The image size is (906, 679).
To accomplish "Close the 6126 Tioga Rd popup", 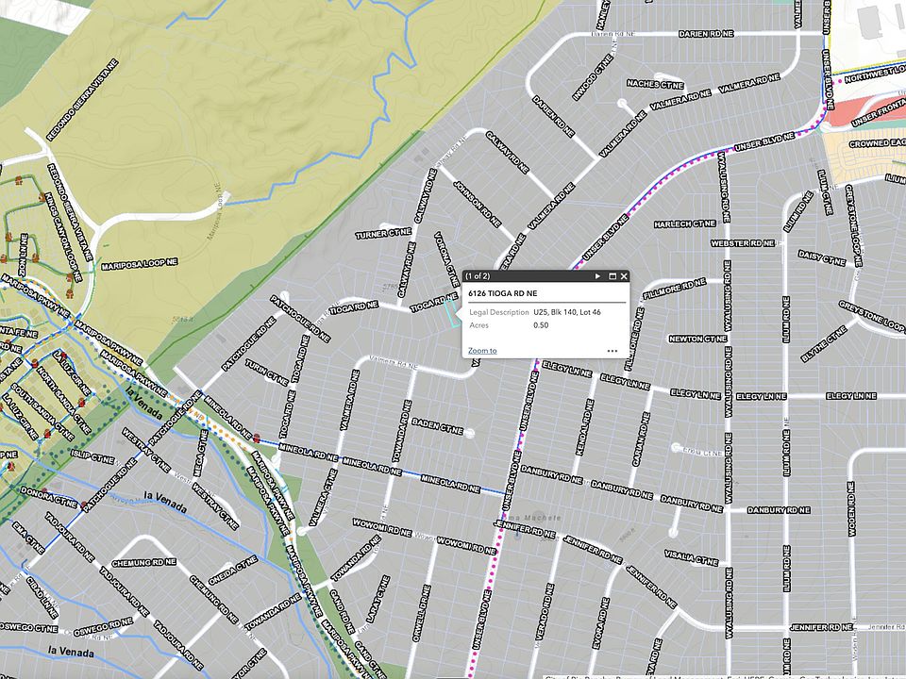I will [x=624, y=276].
